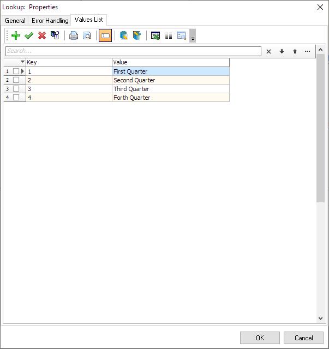Tick the checkbox on row 3
The height and width of the screenshot is (349, 329).
pyautogui.click(x=16, y=88)
